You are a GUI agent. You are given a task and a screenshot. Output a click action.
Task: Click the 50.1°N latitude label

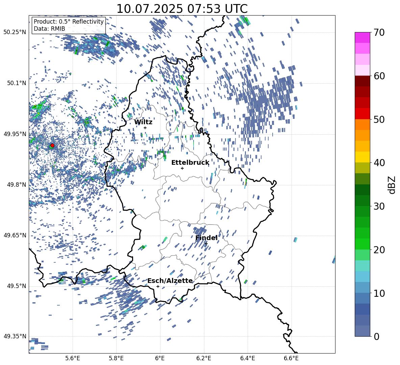17,83
